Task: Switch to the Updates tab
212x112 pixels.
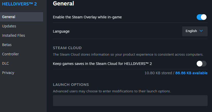Action: click(x=9, y=26)
